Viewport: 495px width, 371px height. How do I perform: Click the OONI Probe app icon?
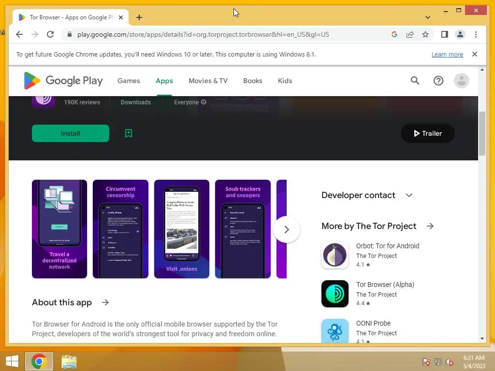[335, 330]
